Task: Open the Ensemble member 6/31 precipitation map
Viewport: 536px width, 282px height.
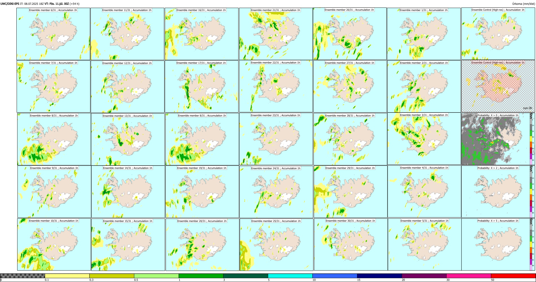Action: coord(53,34)
